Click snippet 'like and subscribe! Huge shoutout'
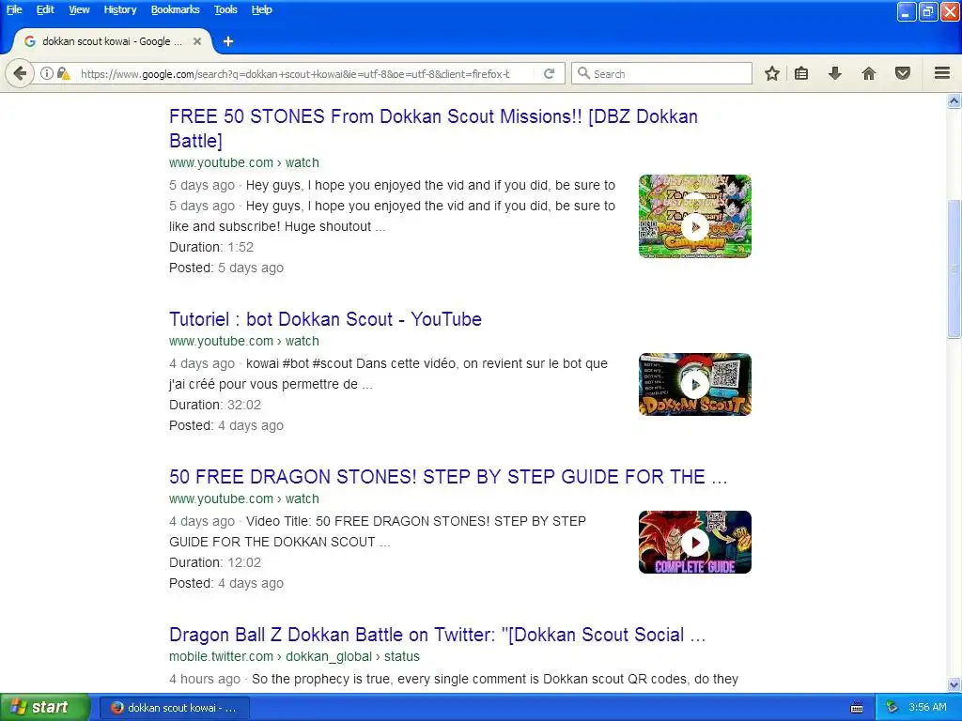Image resolution: width=962 pixels, height=721 pixels. click(x=277, y=226)
